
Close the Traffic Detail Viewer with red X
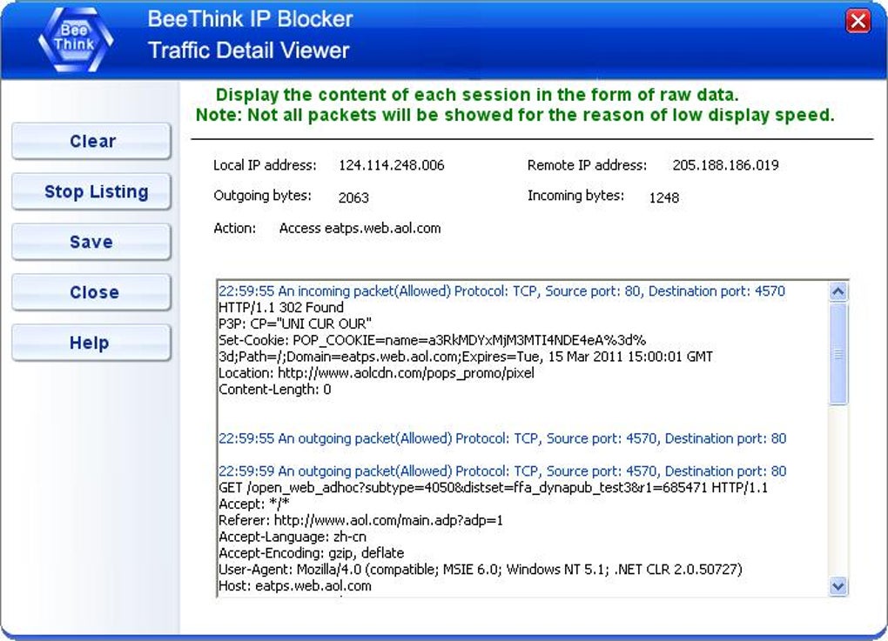pos(858,22)
